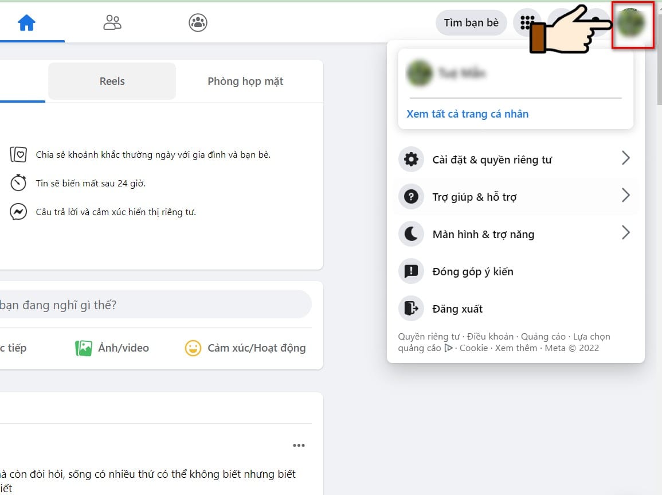Select 'Đóng góp ý kiến' menu item
Viewport: 662px width, 495px height.
(x=515, y=271)
